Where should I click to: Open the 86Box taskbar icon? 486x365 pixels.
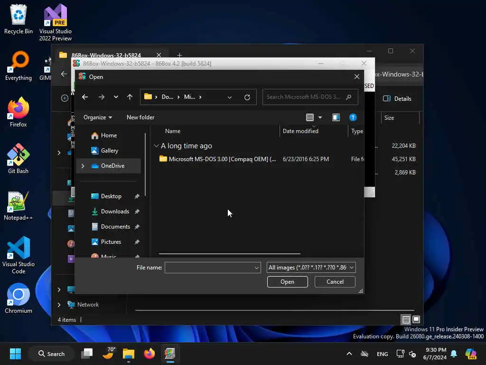point(169,354)
